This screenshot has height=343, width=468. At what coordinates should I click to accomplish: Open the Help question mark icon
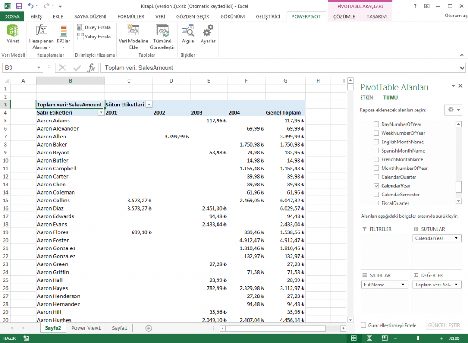pyautogui.click(x=415, y=6)
